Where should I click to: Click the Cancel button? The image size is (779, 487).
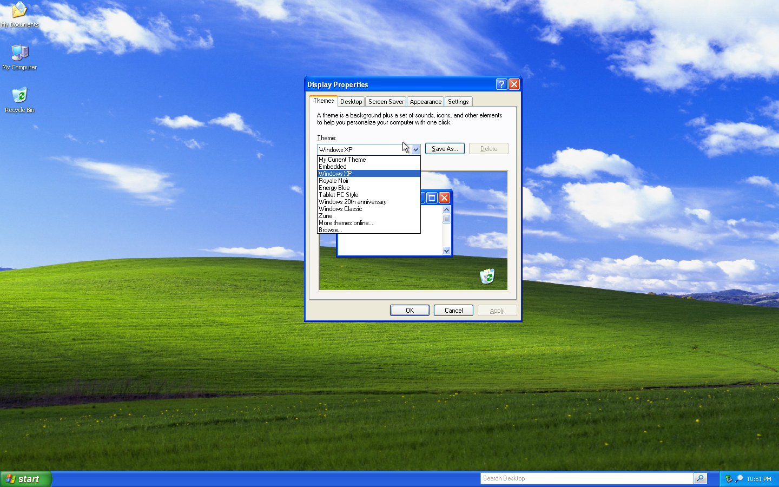point(453,311)
